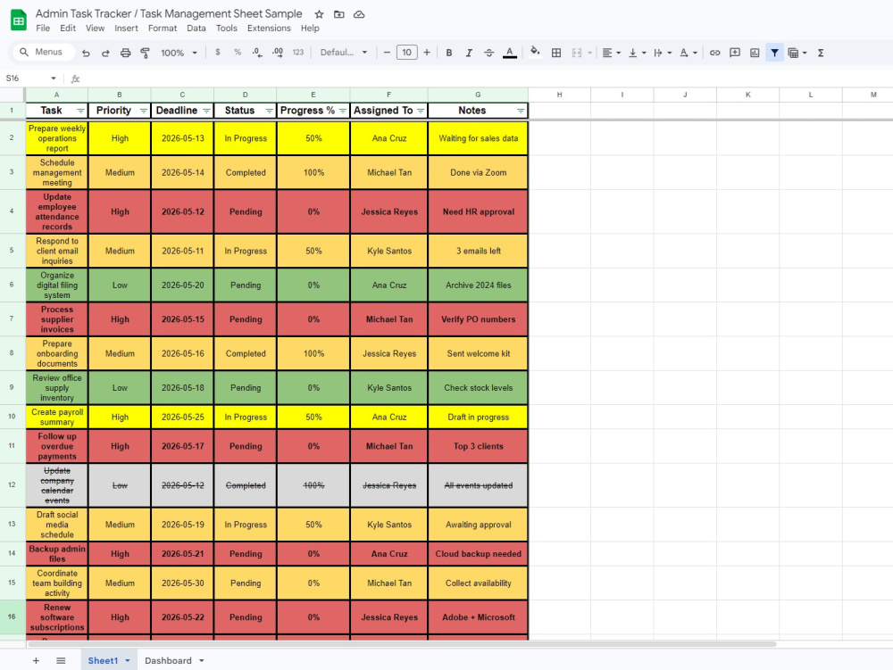
Task: Insert comment icon
Action: [x=735, y=53]
